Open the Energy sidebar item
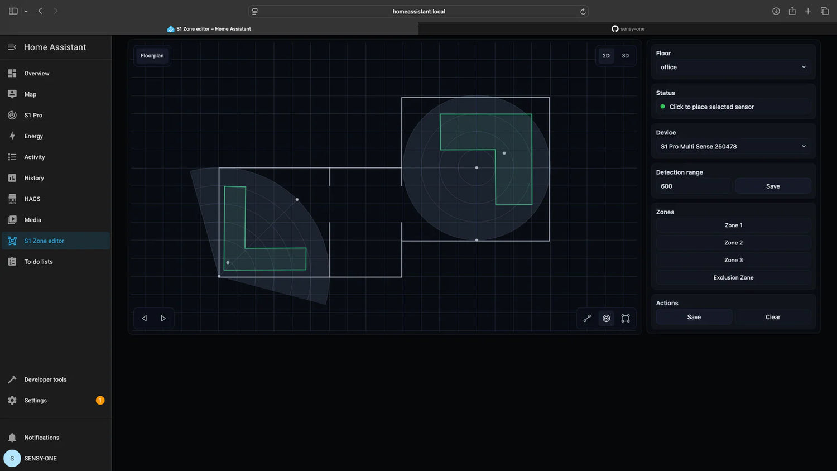Screen dimensions: 837x471 (x=33, y=136)
